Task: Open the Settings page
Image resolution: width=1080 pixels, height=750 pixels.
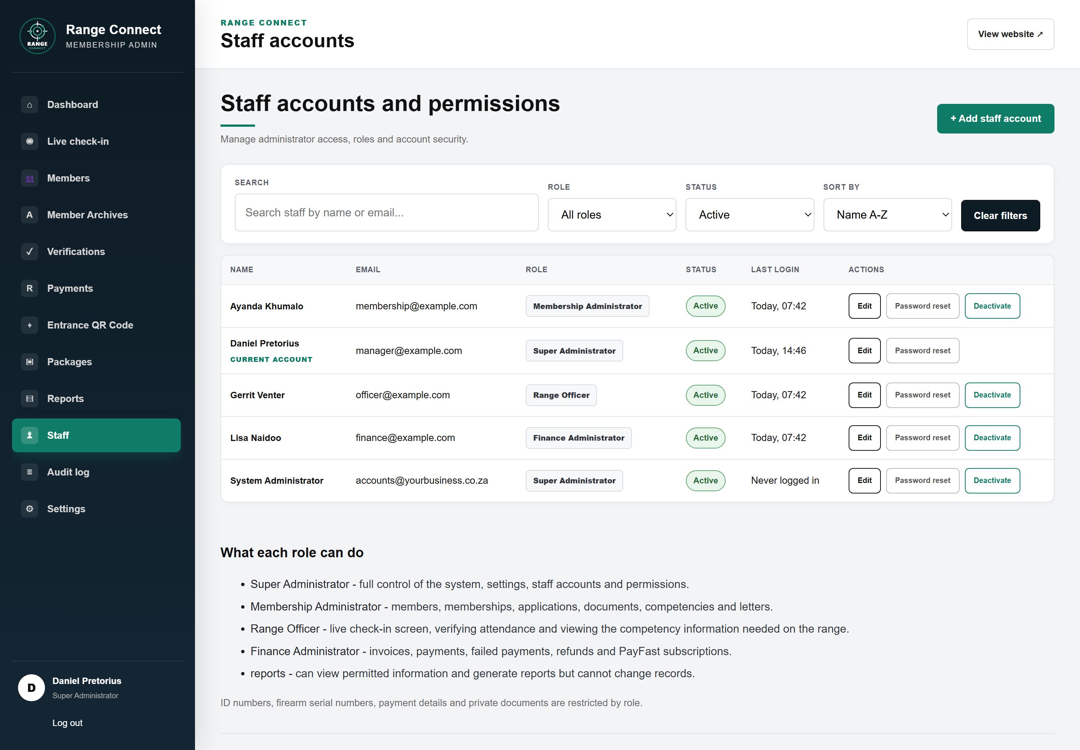Action: (x=96, y=509)
